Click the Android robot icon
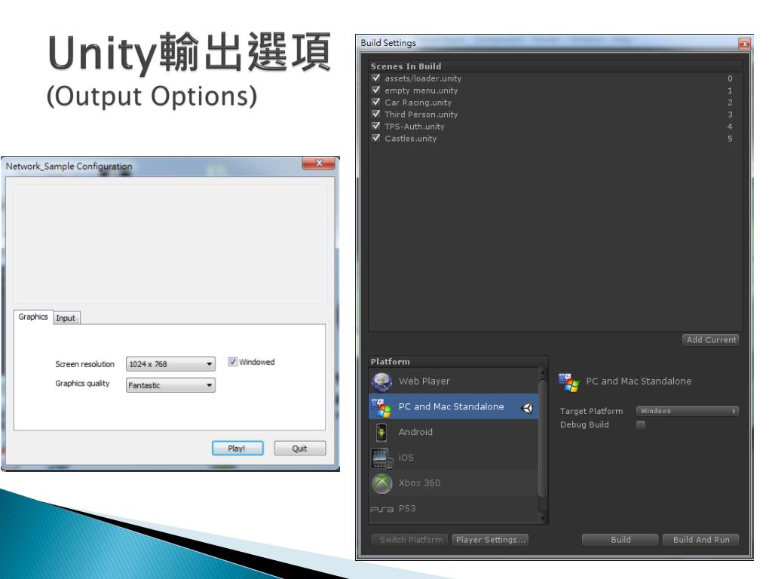 tap(381, 433)
